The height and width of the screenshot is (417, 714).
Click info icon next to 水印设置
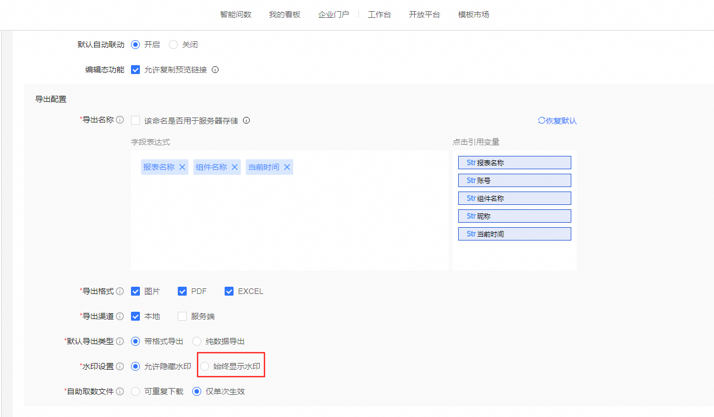120,366
